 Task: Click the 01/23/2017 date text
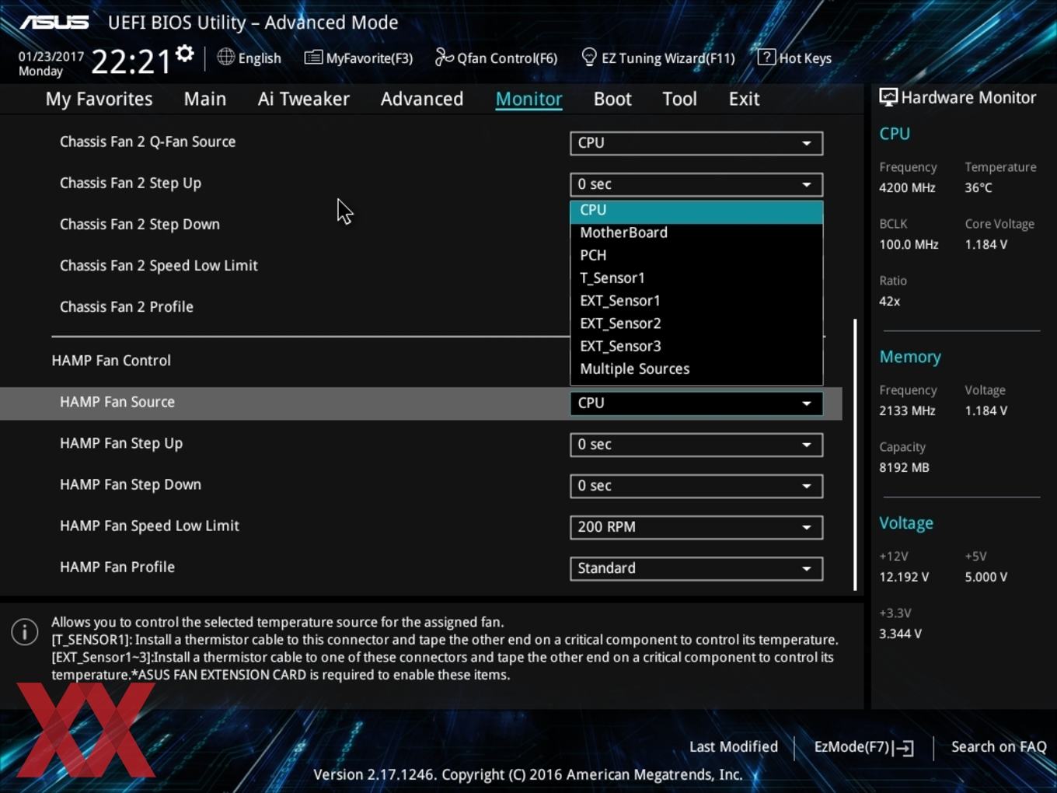click(51, 57)
